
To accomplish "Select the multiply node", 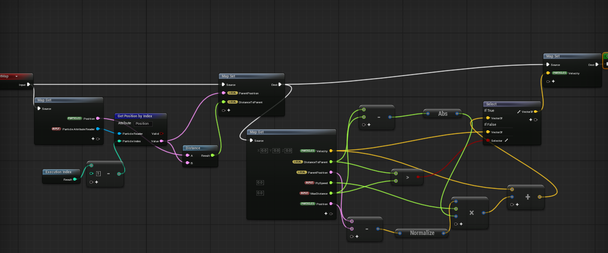I will pyautogui.click(x=471, y=213).
